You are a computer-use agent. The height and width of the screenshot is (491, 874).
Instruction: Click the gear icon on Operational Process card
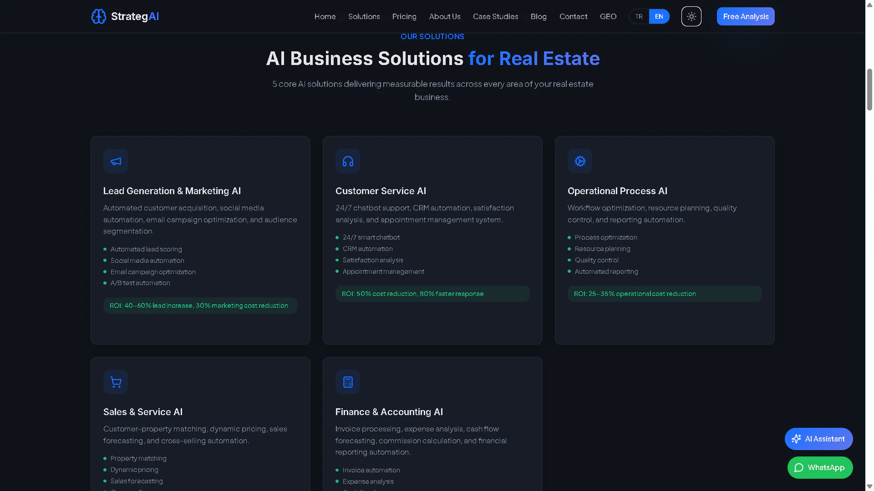(580, 161)
